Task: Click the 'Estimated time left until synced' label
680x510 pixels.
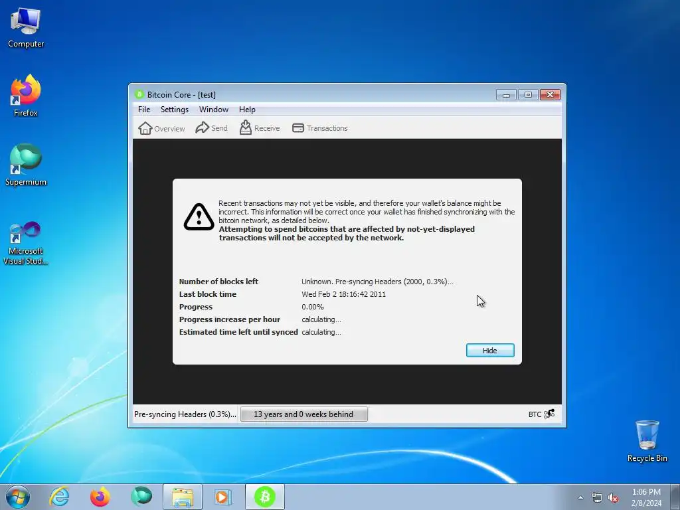Action: coord(238,332)
